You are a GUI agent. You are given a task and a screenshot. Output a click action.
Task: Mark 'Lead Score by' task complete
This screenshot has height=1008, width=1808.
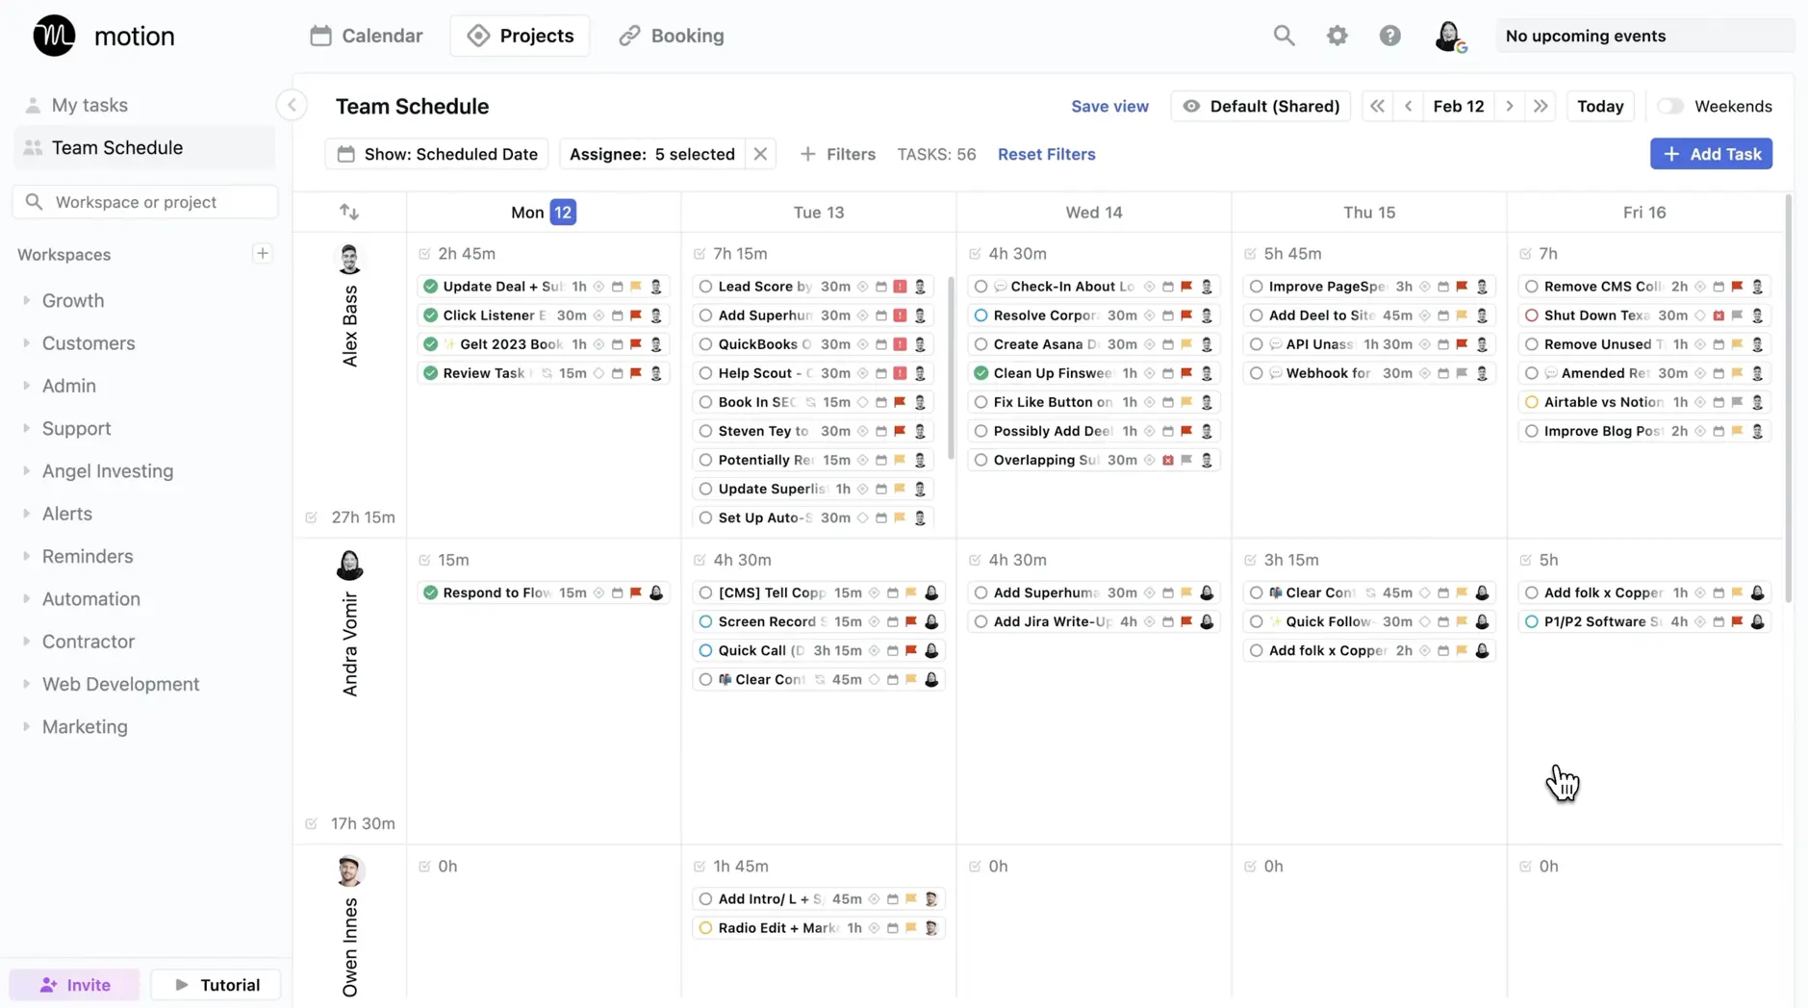click(705, 287)
